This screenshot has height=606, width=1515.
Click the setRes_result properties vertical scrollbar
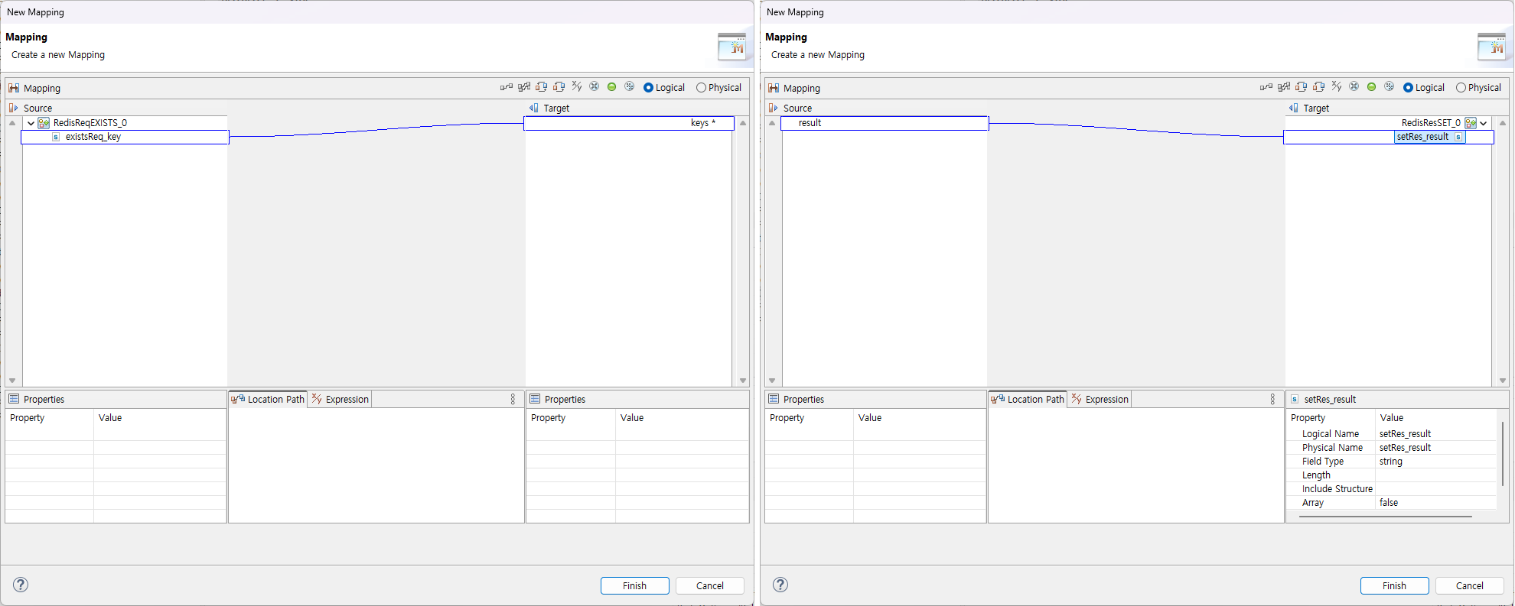coord(1503,453)
